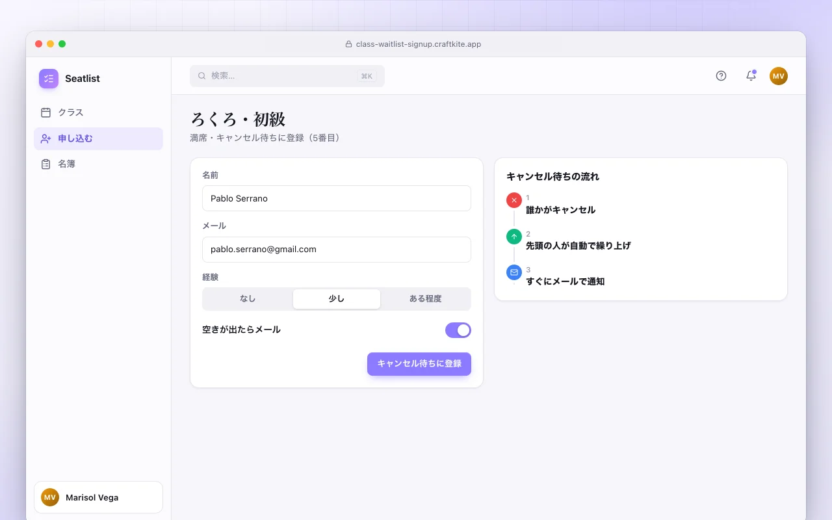Viewport: 832px width, 520px height.
Task: Click キャンセル待ちに登録 button
Action: click(x=419, y=364)
